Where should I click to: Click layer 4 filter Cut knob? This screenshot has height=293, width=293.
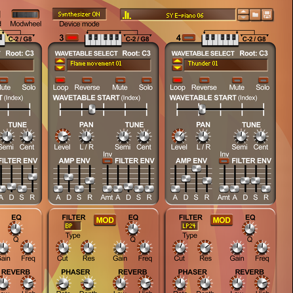coord(180,248)
